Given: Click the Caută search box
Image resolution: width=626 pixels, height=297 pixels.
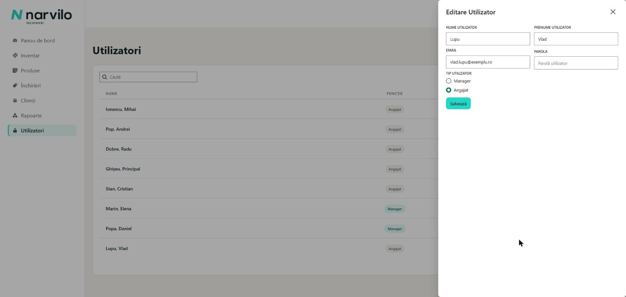Looking at the screenshot, I should point(148,77).
